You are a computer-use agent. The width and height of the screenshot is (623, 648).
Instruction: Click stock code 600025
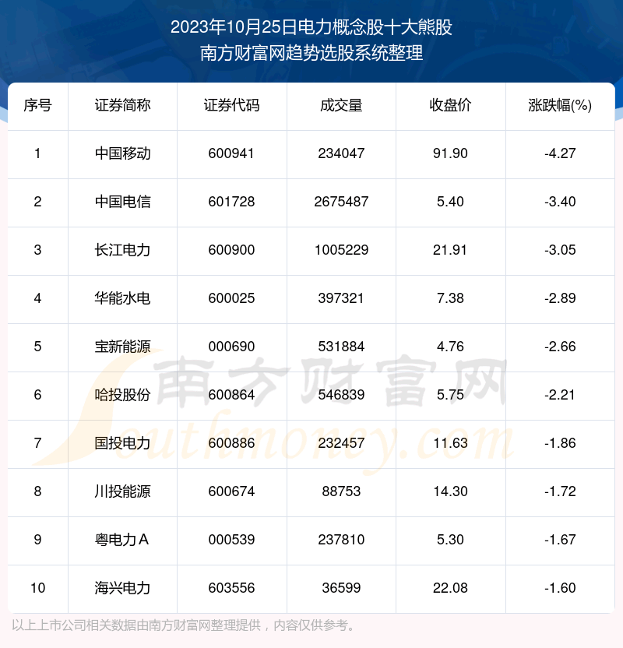[231, 298]
